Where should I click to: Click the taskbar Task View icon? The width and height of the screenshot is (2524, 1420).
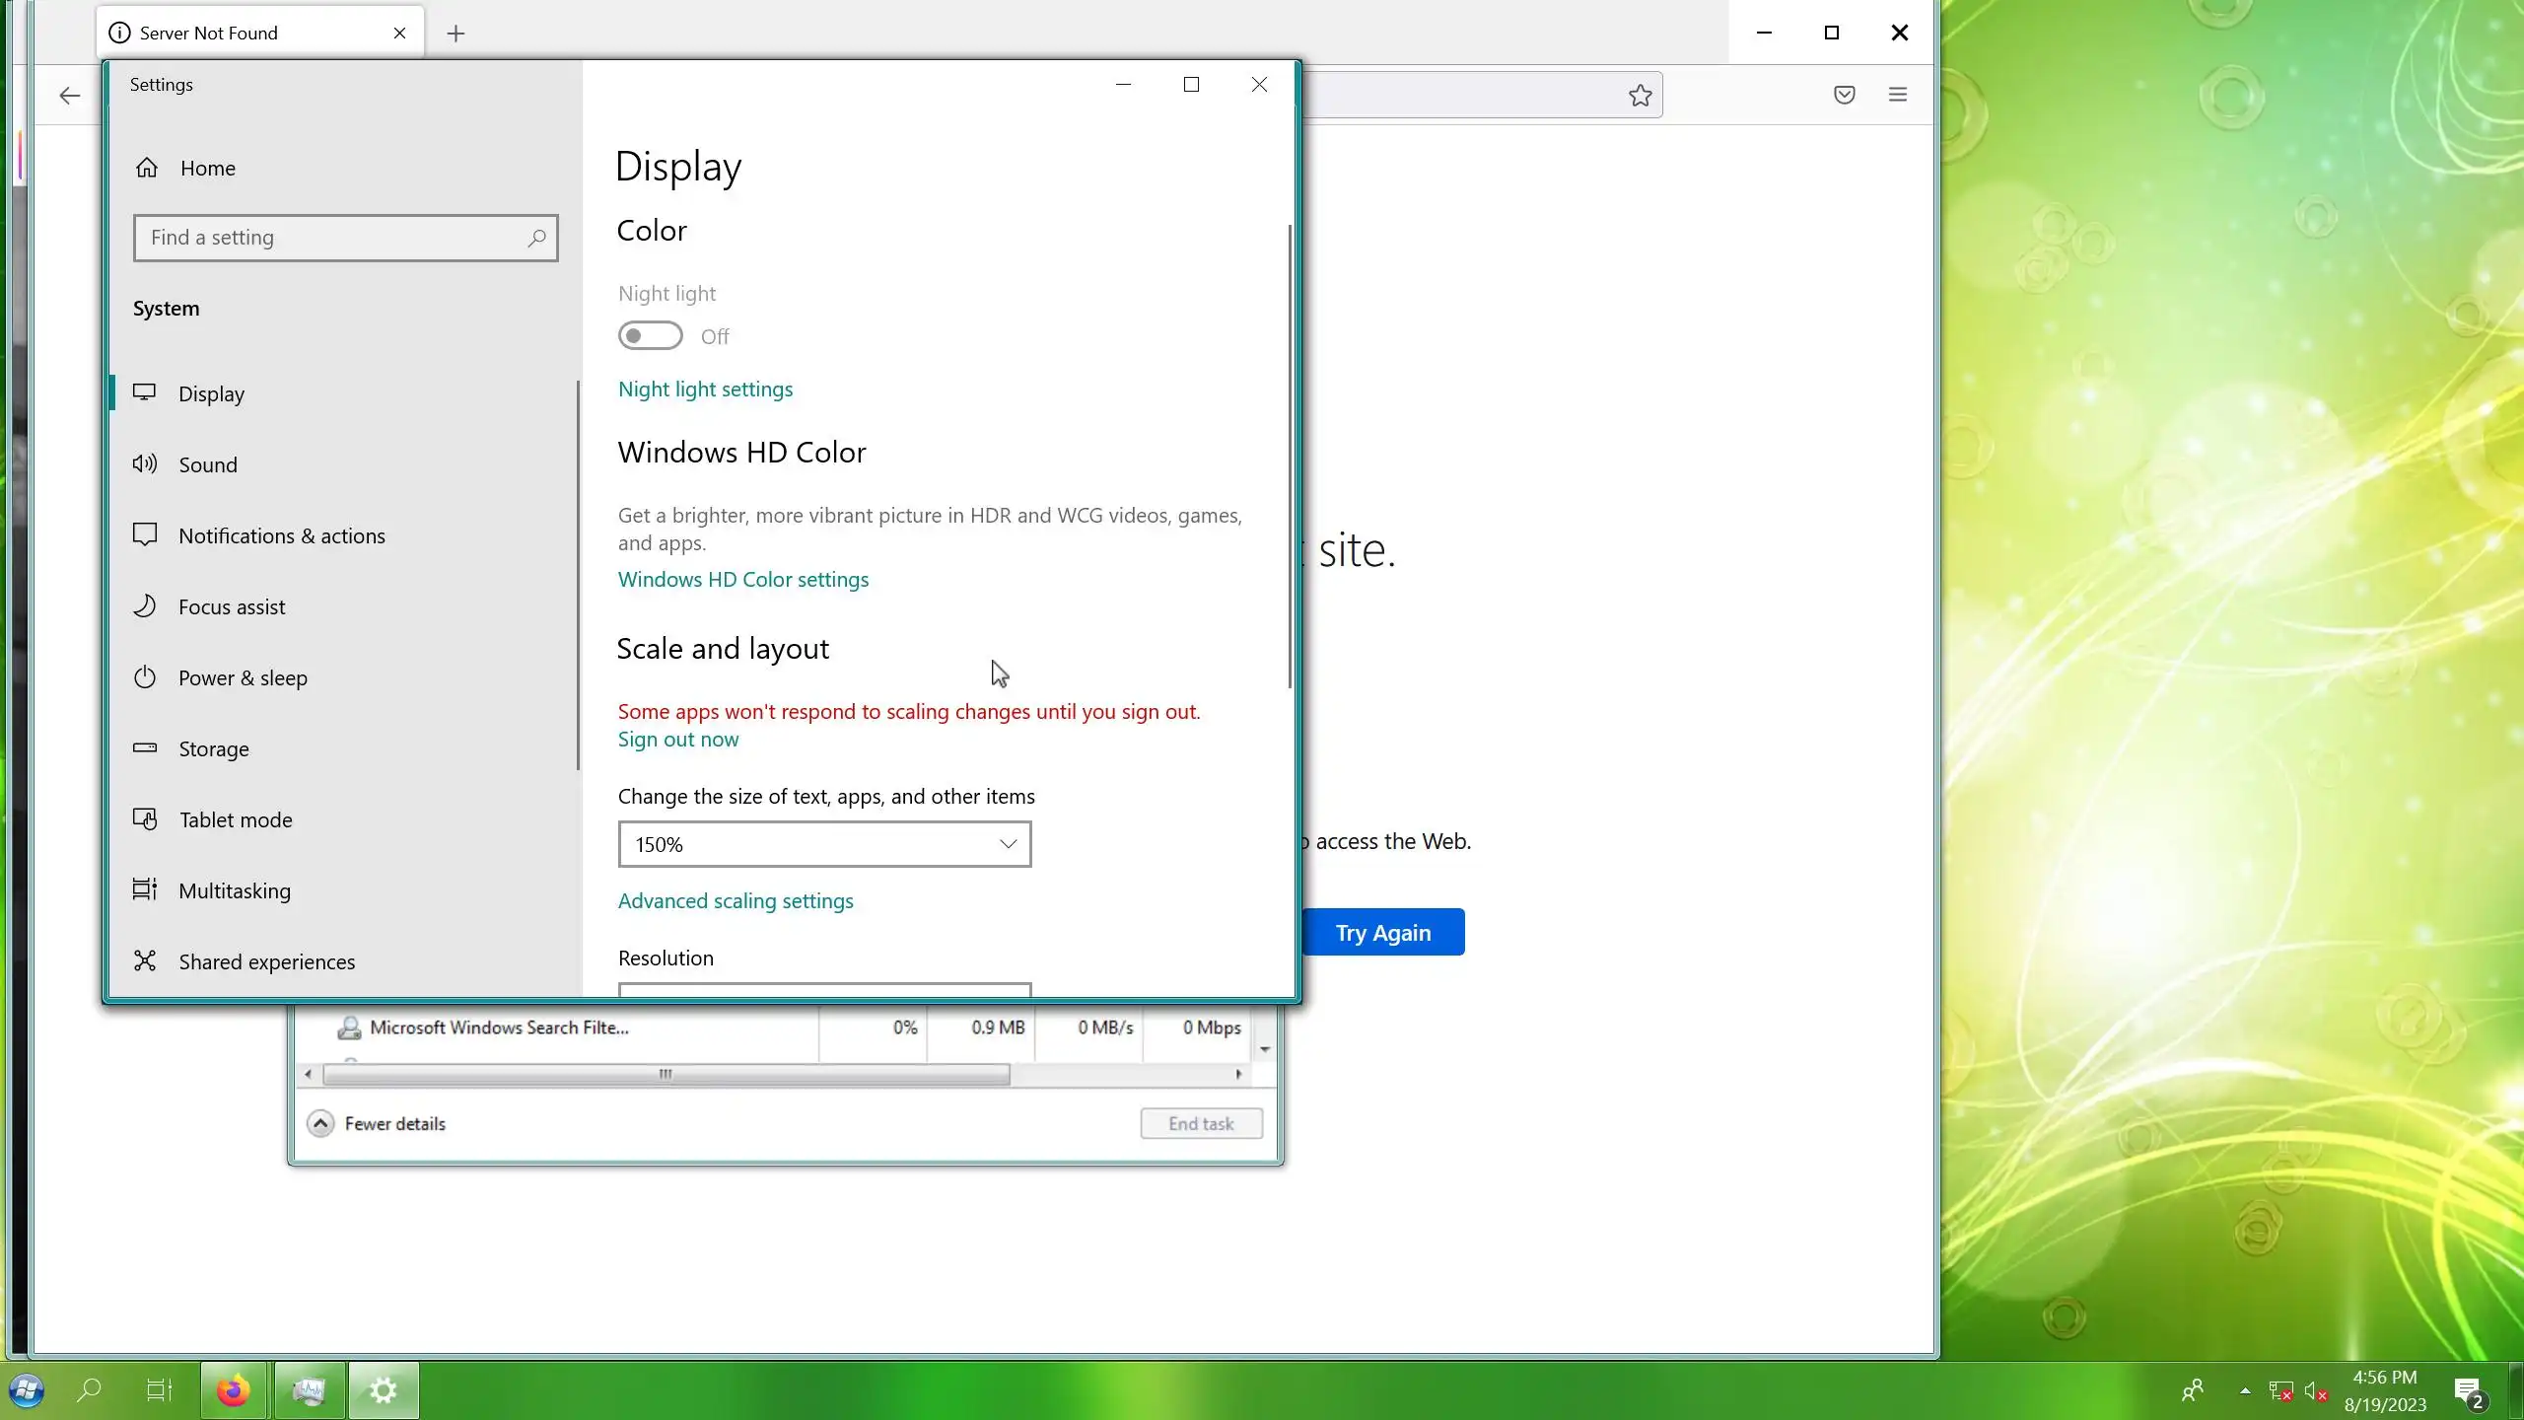coord(159,1390)
